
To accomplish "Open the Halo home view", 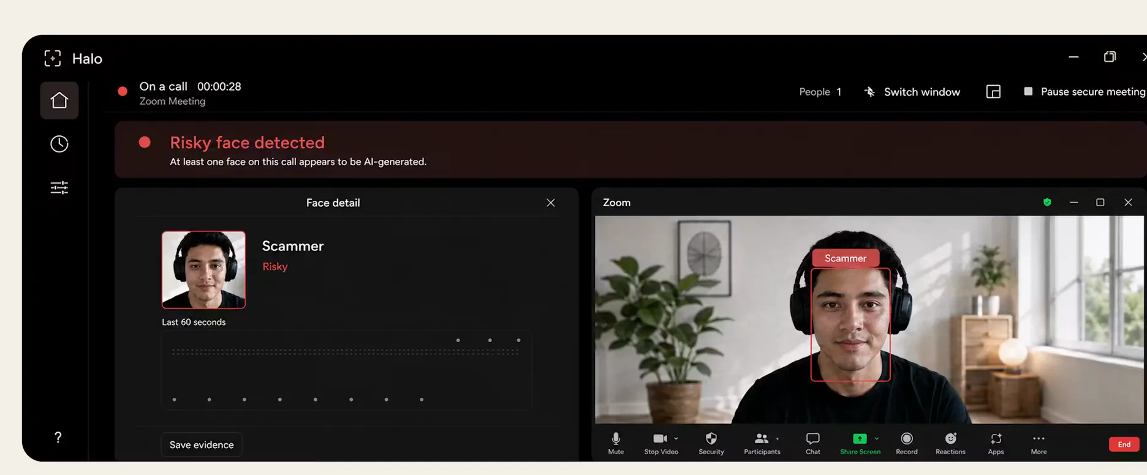I will pyautogui.click(x=59, y=100).
